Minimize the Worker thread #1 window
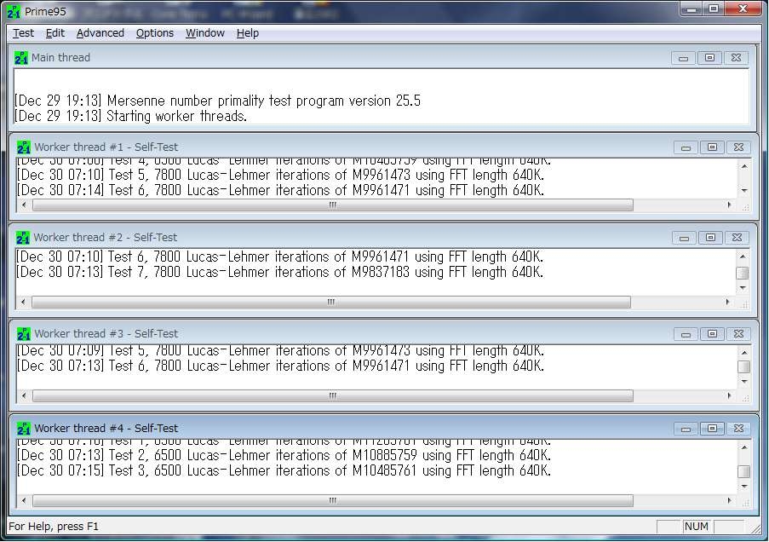Viewport: 769px width, 542px height. (x=686, y=147)
